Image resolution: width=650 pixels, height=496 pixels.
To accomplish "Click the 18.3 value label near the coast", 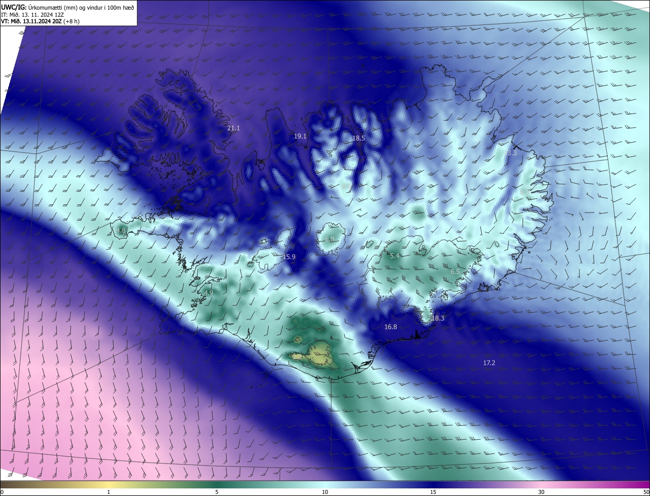I will click(x=438, y=318).
